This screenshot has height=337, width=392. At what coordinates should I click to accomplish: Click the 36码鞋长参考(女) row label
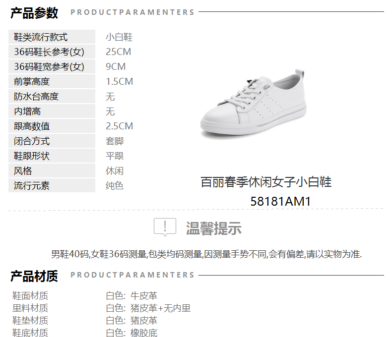click(x=49, y=52)
